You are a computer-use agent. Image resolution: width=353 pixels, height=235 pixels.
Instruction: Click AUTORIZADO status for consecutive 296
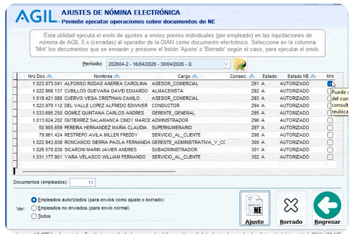click(x=295, y=120)
